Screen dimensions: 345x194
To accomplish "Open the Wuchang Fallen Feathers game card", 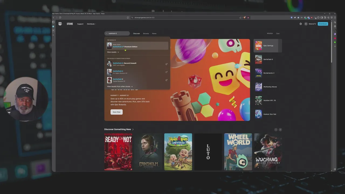I will (x=268, y=152).
